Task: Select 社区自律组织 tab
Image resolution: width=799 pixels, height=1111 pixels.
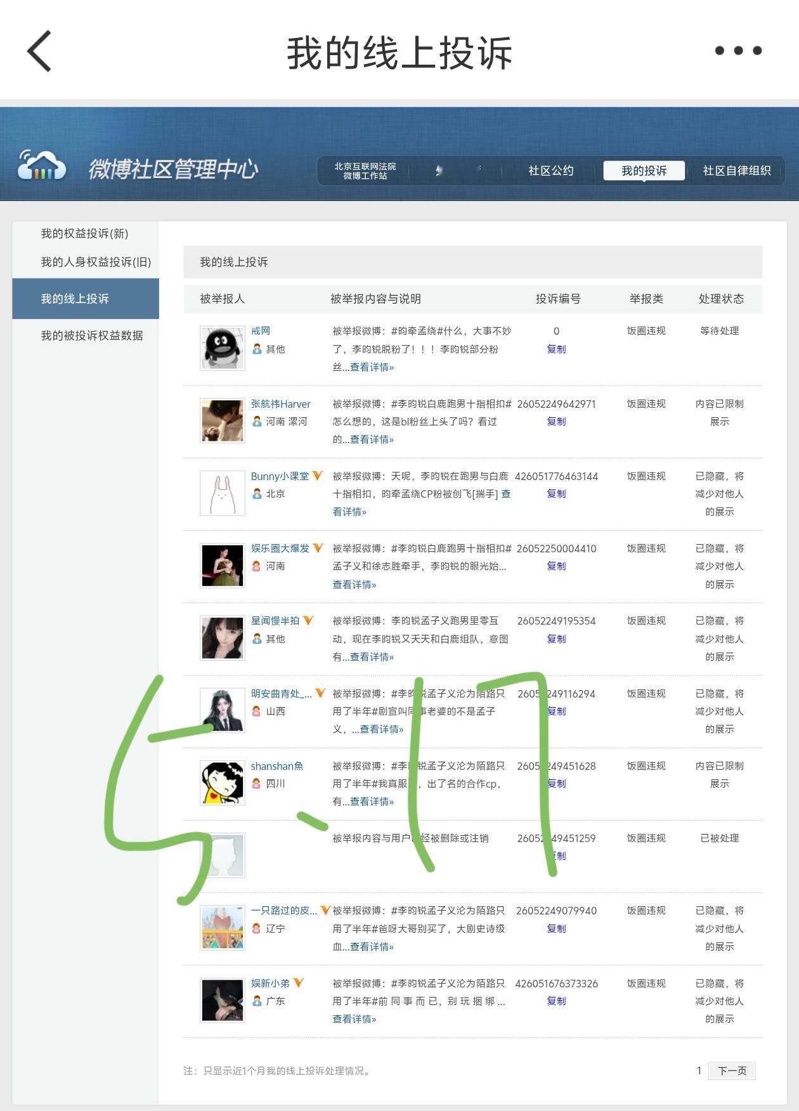Action: coord(737,171)
